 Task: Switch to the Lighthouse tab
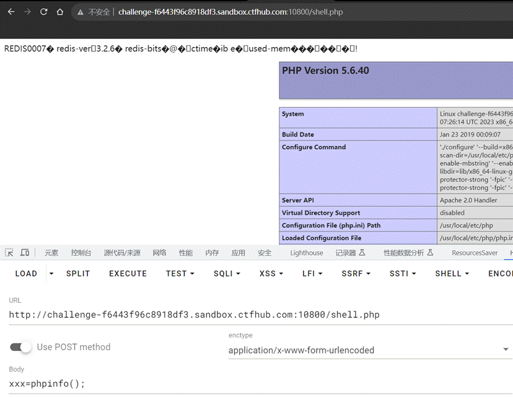coord(307,253)
